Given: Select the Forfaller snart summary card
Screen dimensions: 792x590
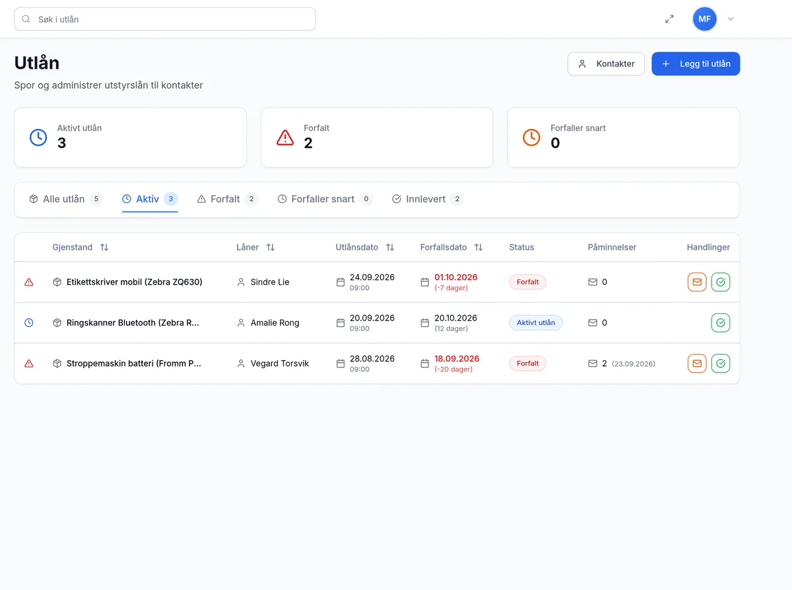Looking at the screenshot, I should (x=624, y=137).
